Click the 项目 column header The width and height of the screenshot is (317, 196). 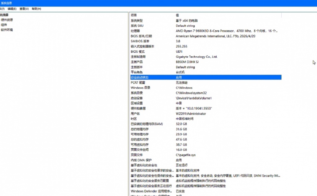tap(134, 15)
